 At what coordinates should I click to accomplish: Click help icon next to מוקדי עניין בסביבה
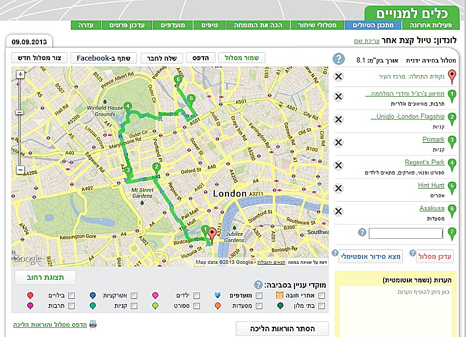pyautogui.click(x=259, y=284)
